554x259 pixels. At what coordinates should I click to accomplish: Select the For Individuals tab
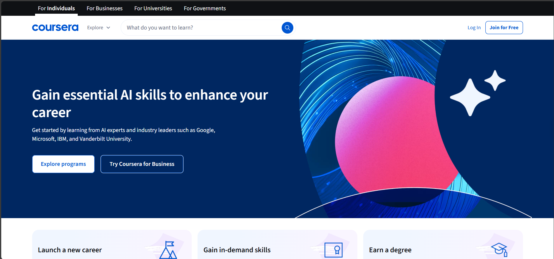click(56, 8)
